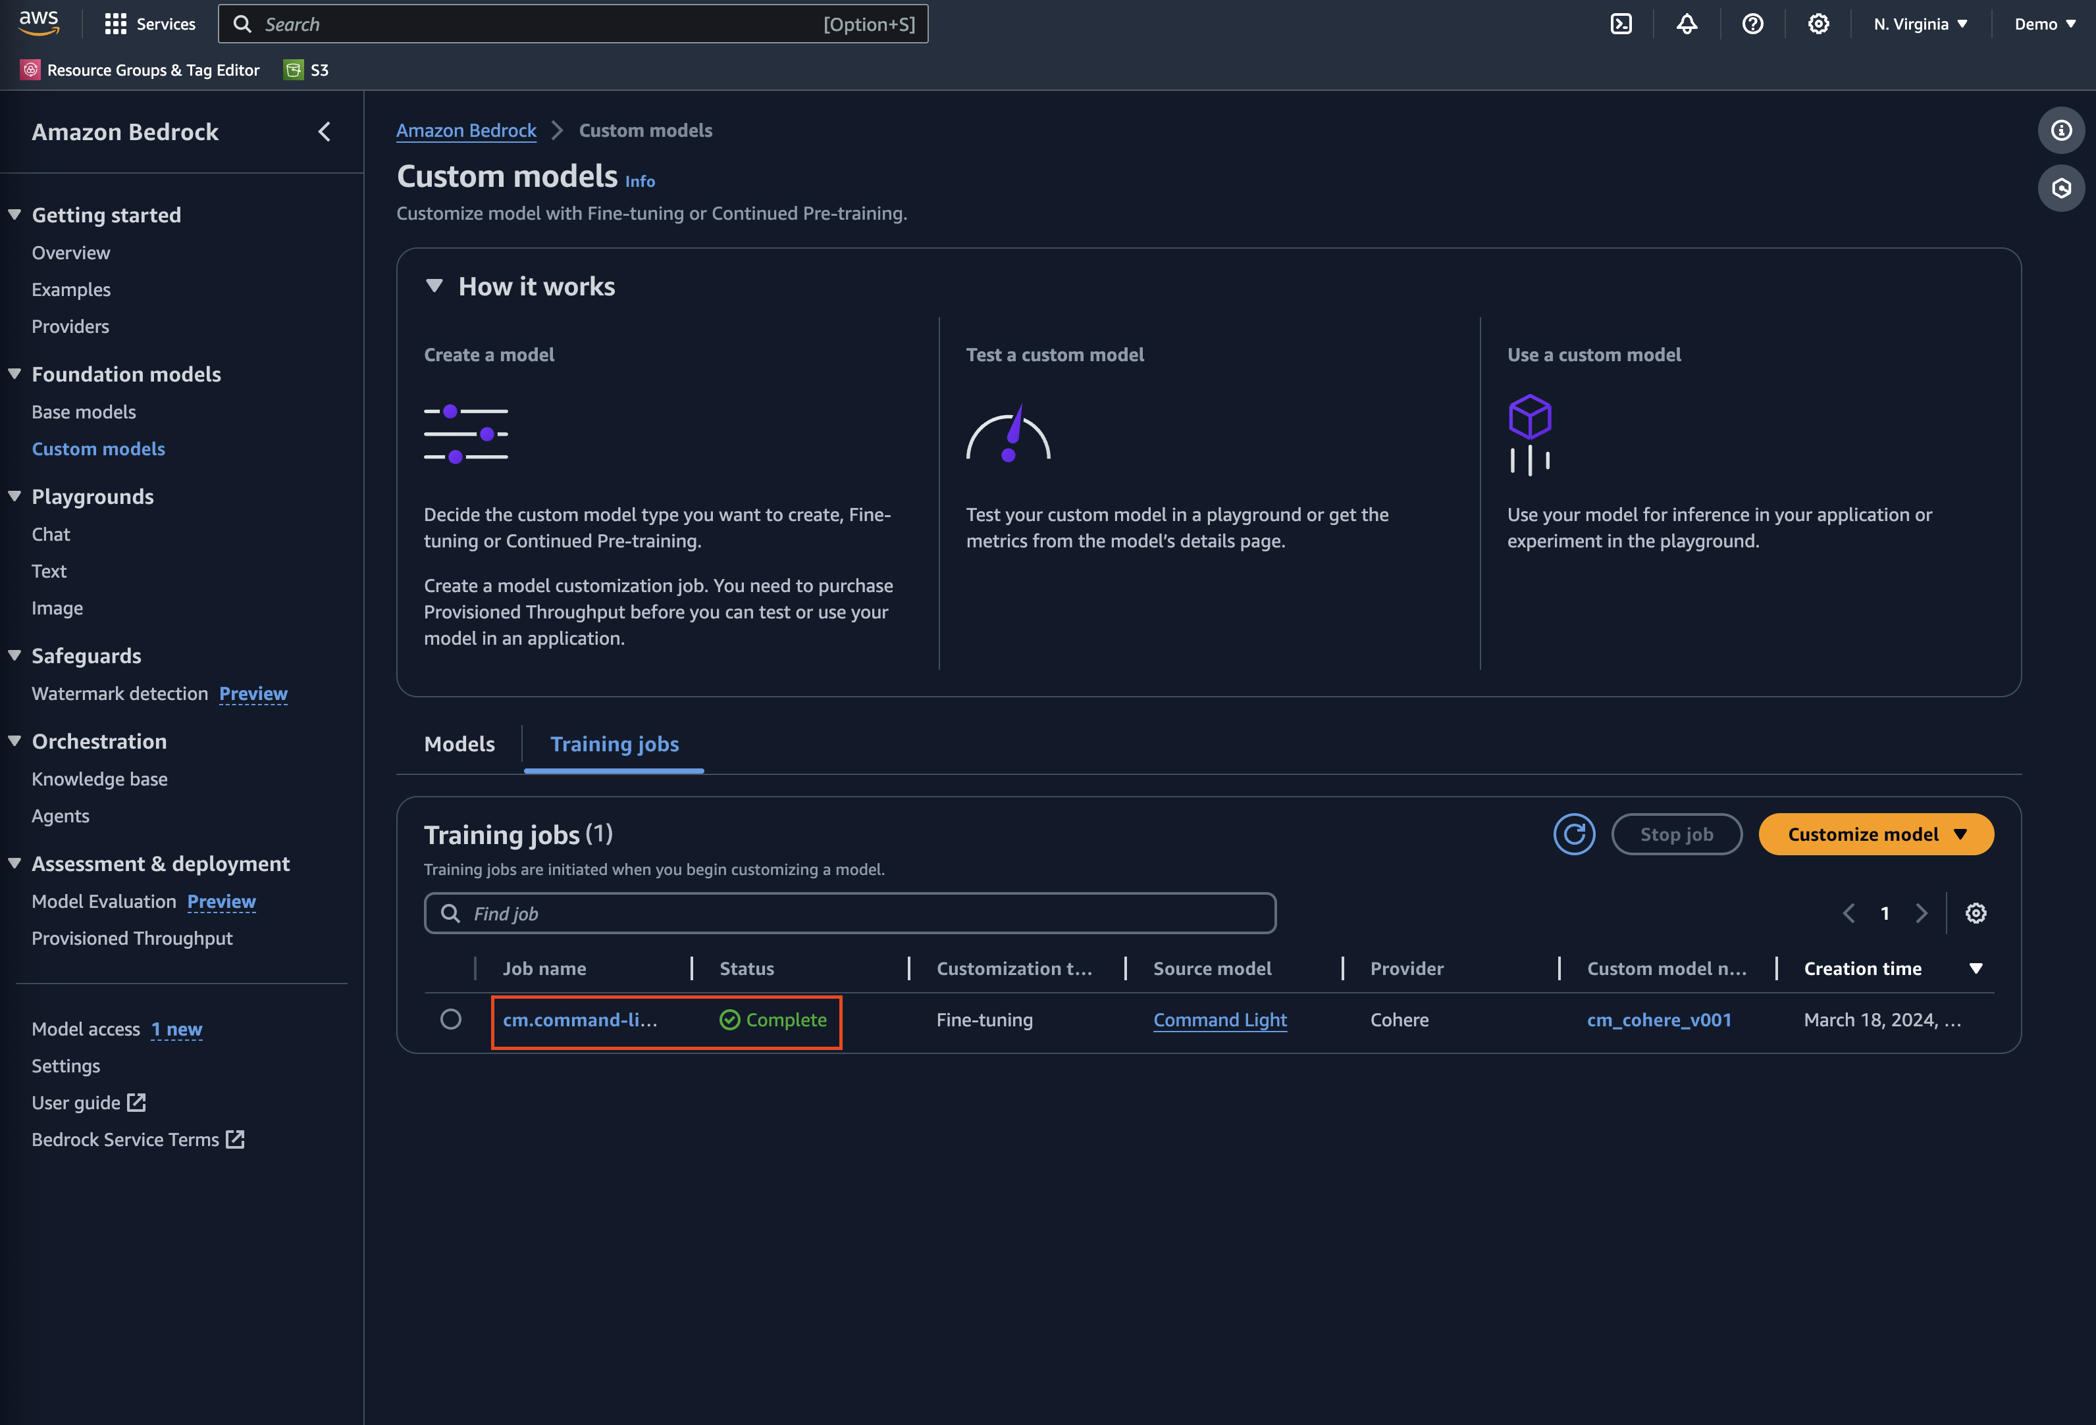The height and width of the screenshot is (1425, 2096).
Task: Open the notifications bell
Action: [1687, 24]
